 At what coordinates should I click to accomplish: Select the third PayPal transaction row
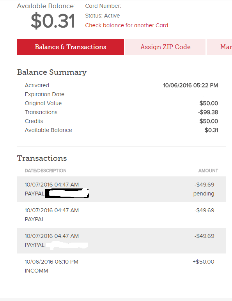coord(121,241)
